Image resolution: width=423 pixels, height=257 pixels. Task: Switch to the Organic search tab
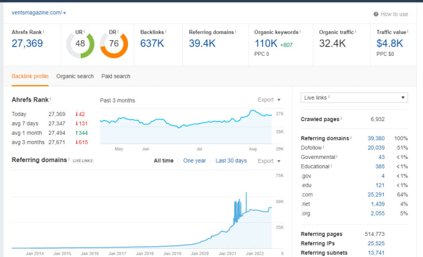point(75,76)
